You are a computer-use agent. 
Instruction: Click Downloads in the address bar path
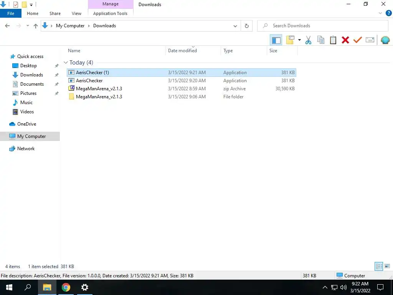(x=104, y=26)
